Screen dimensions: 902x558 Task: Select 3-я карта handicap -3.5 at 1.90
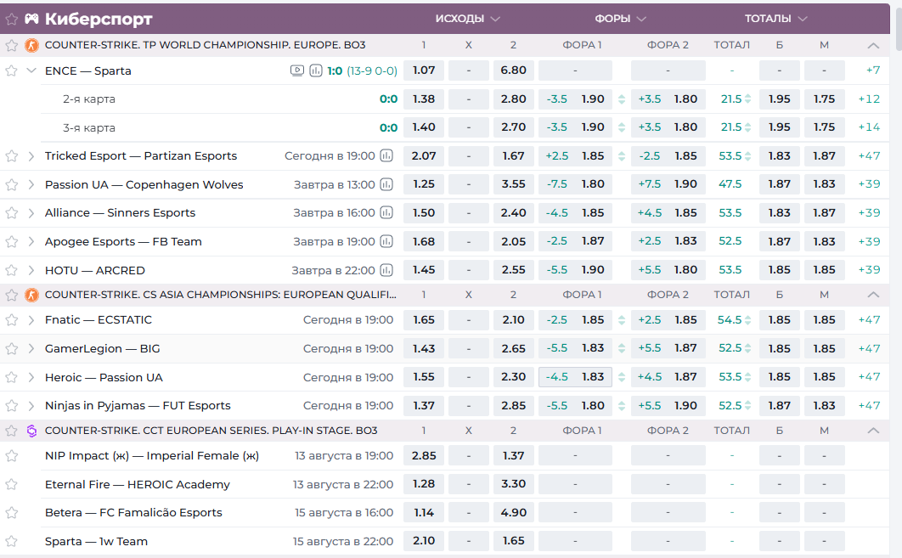coord(575,127)
